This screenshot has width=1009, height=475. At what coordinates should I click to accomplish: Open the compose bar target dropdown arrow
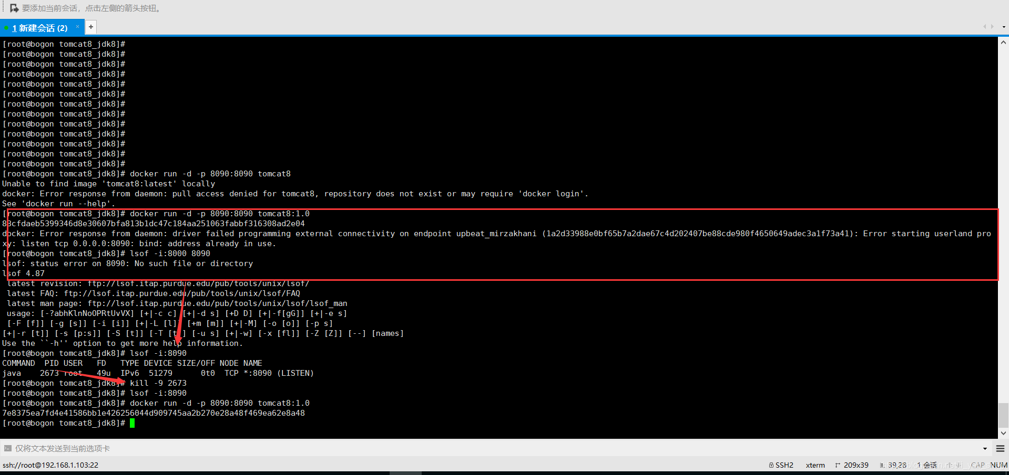point(985,449)
